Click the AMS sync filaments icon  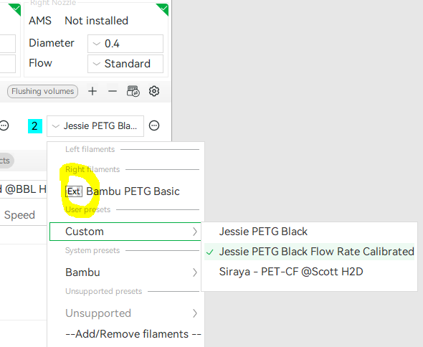coord(133,91)
